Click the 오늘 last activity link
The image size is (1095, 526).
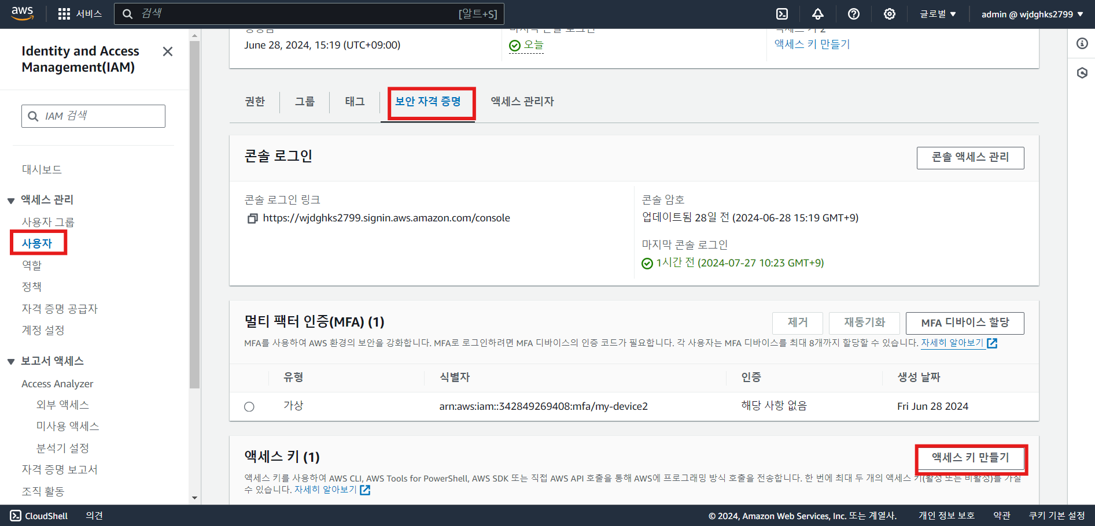pos(533,45)
